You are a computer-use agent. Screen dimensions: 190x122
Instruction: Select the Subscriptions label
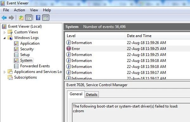tap(25, 77)
